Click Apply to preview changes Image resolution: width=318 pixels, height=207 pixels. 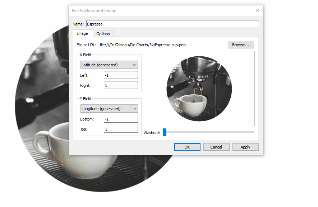245,147
